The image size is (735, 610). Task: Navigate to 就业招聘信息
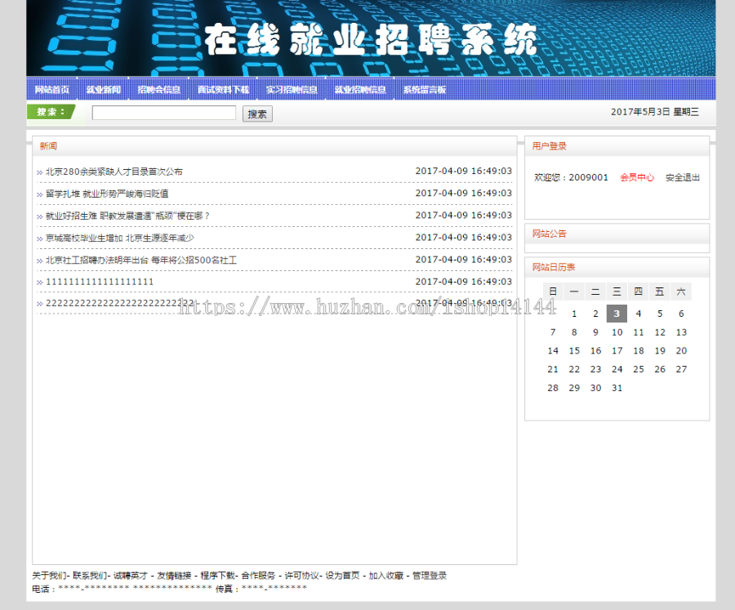[360, 90]
